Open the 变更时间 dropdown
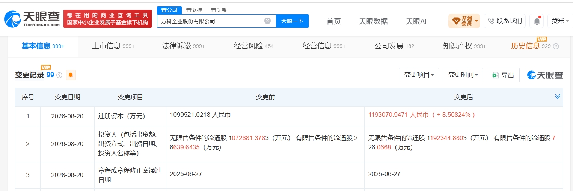The width and height of the screenshot is (573, 191). (463, 75)
